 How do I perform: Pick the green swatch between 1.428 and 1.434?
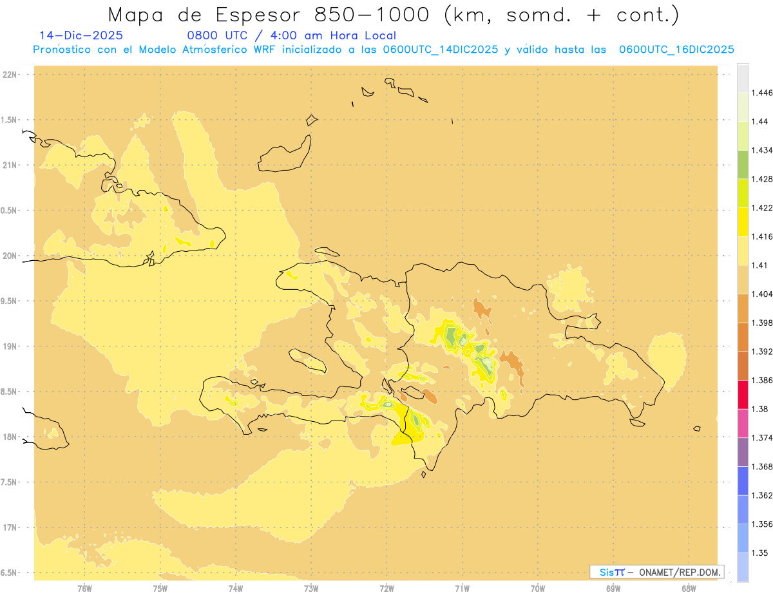click(x=743, y=164)
